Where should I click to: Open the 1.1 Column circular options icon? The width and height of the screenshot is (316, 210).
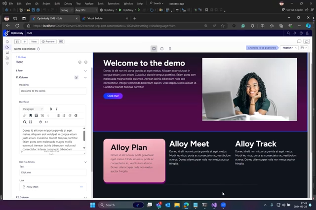point(77,77)
